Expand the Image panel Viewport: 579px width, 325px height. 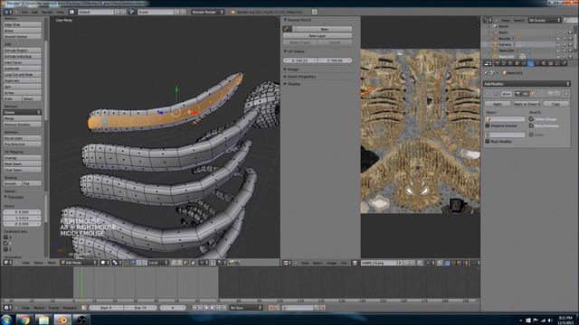coord(285,70)
